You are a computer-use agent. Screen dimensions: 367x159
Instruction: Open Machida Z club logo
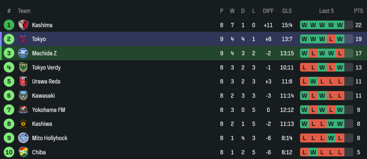23,53
